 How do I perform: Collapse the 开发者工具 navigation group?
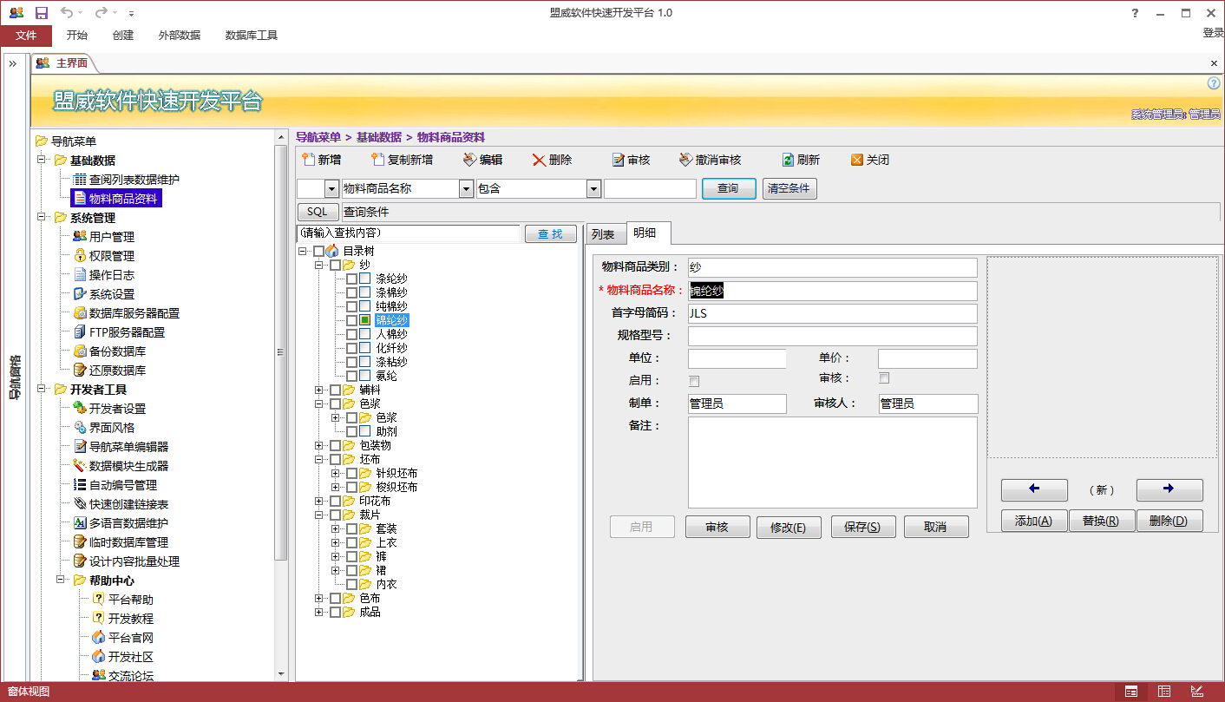pos(42,390)
